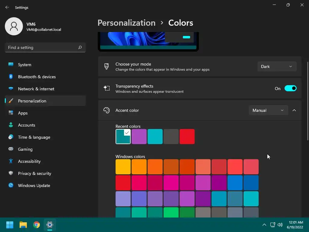The image size is (309, 232).
Task: Go to Time & language
Action: 45,137
